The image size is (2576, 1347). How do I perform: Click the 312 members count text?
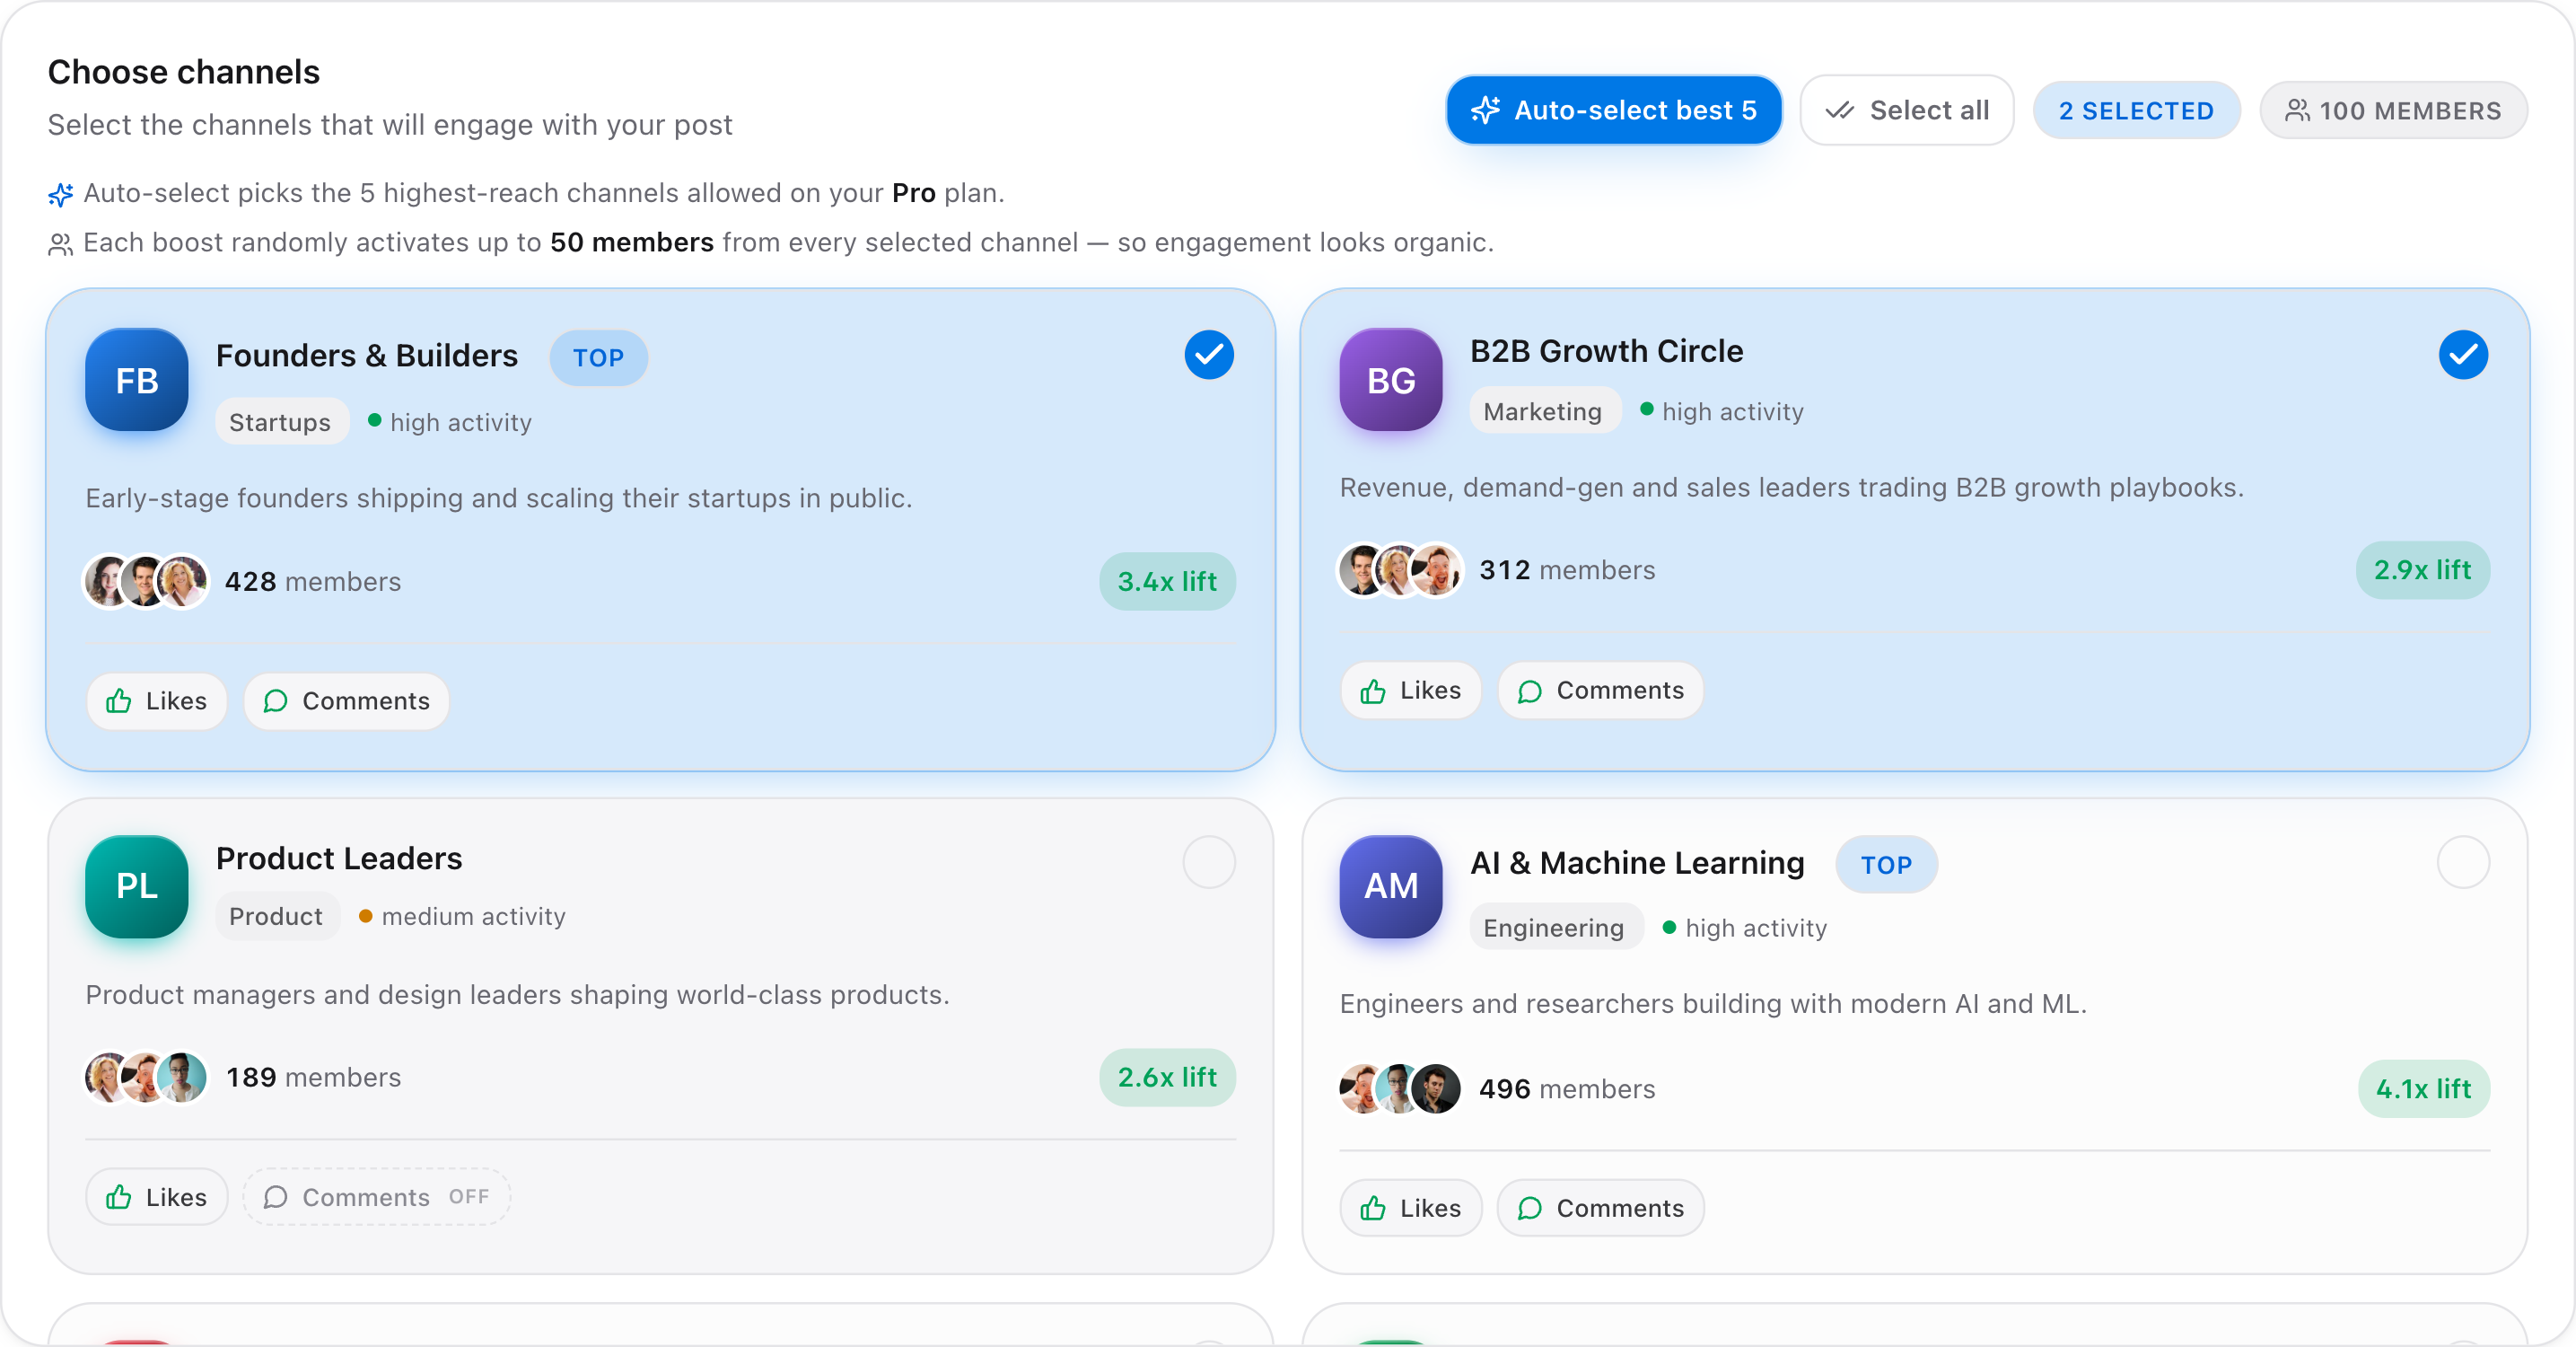pos(1567,570)
